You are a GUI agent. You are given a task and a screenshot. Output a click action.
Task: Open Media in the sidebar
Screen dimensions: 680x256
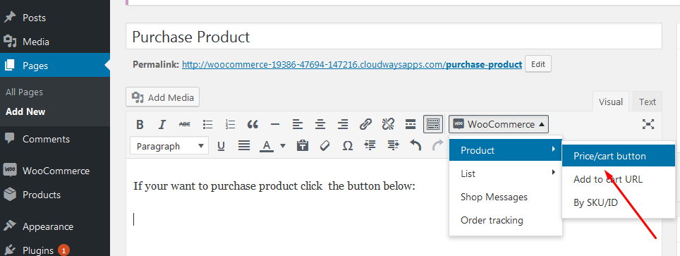pos(55,42)
